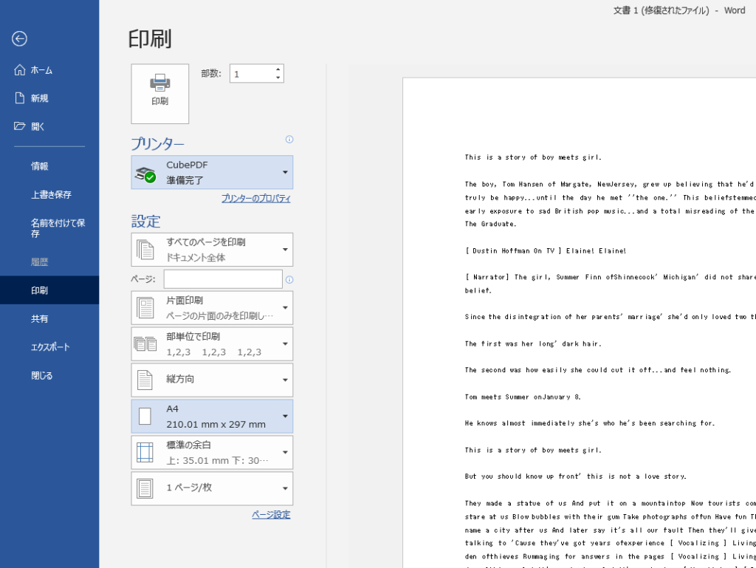The height and width of the screenshot is (568, 756).
Task: Choose 上書き保存 to save the document
Action: tap(49, 194)
